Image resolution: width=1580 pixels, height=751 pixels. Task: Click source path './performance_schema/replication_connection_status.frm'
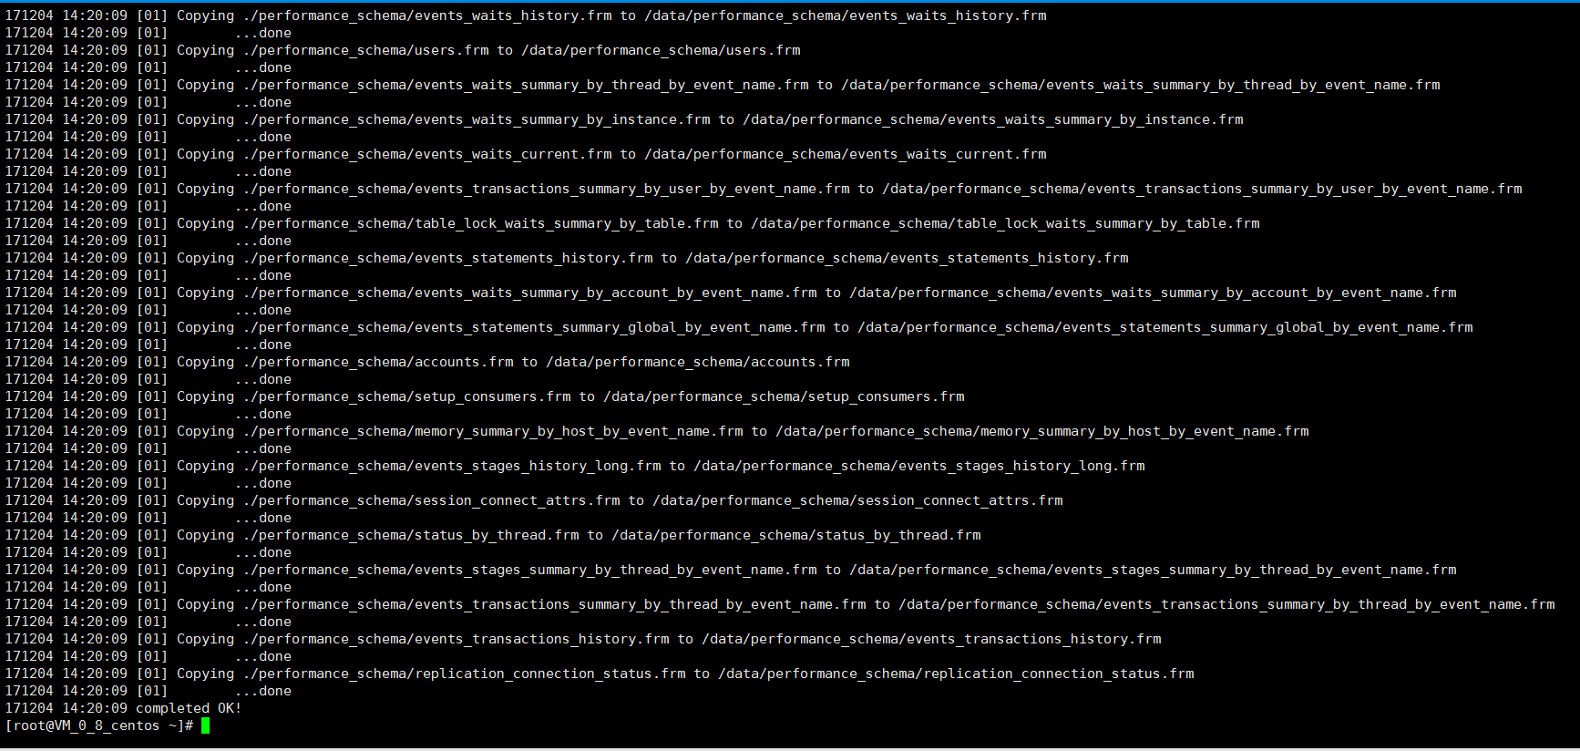pyautogui.click(x=465, y=674)
